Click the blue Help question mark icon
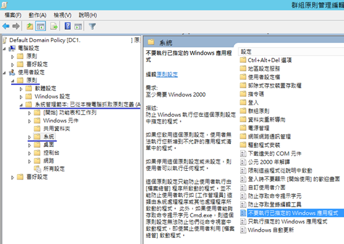The image size is (344, 244). click(68, 26)
